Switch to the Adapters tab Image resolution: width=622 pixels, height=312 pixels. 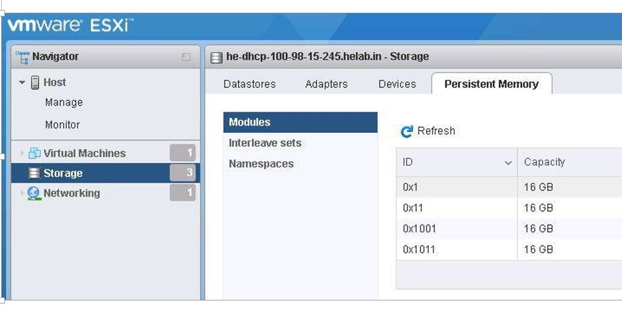click(326, 84)
